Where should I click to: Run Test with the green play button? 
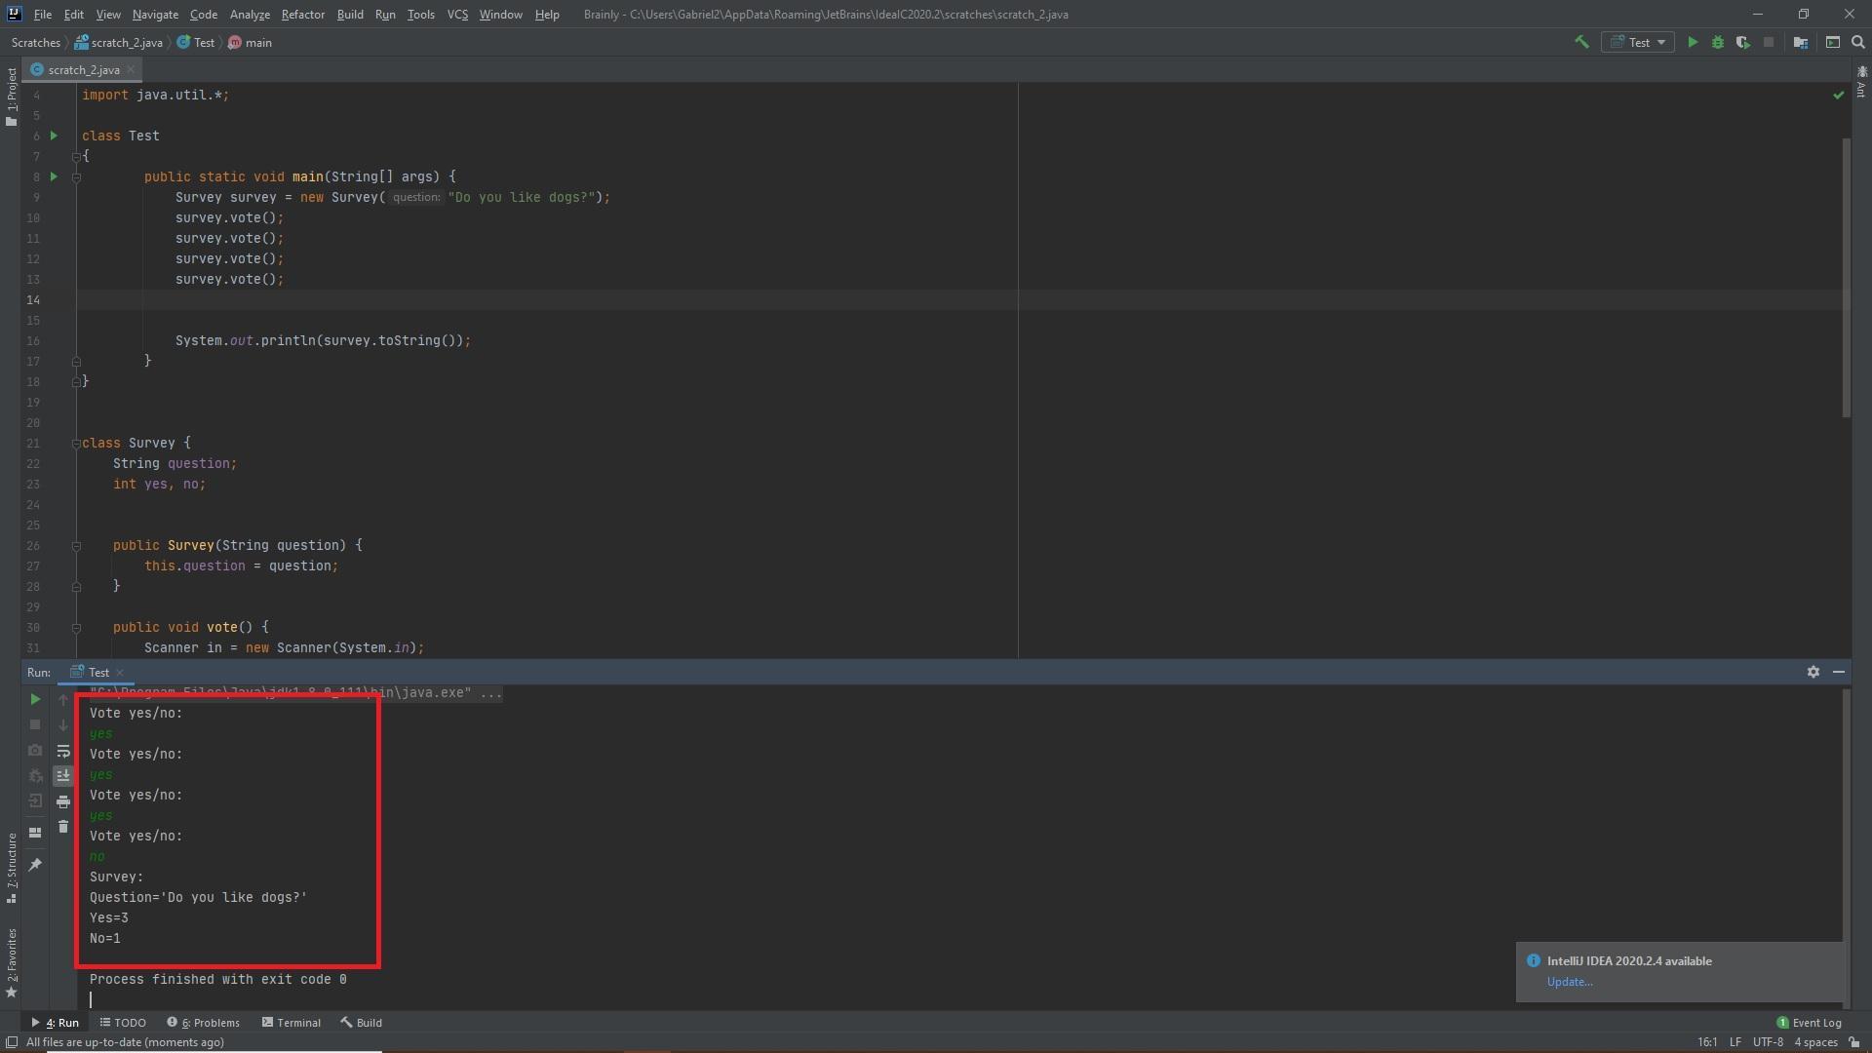pyautogui.click(x=1693, y=42)
